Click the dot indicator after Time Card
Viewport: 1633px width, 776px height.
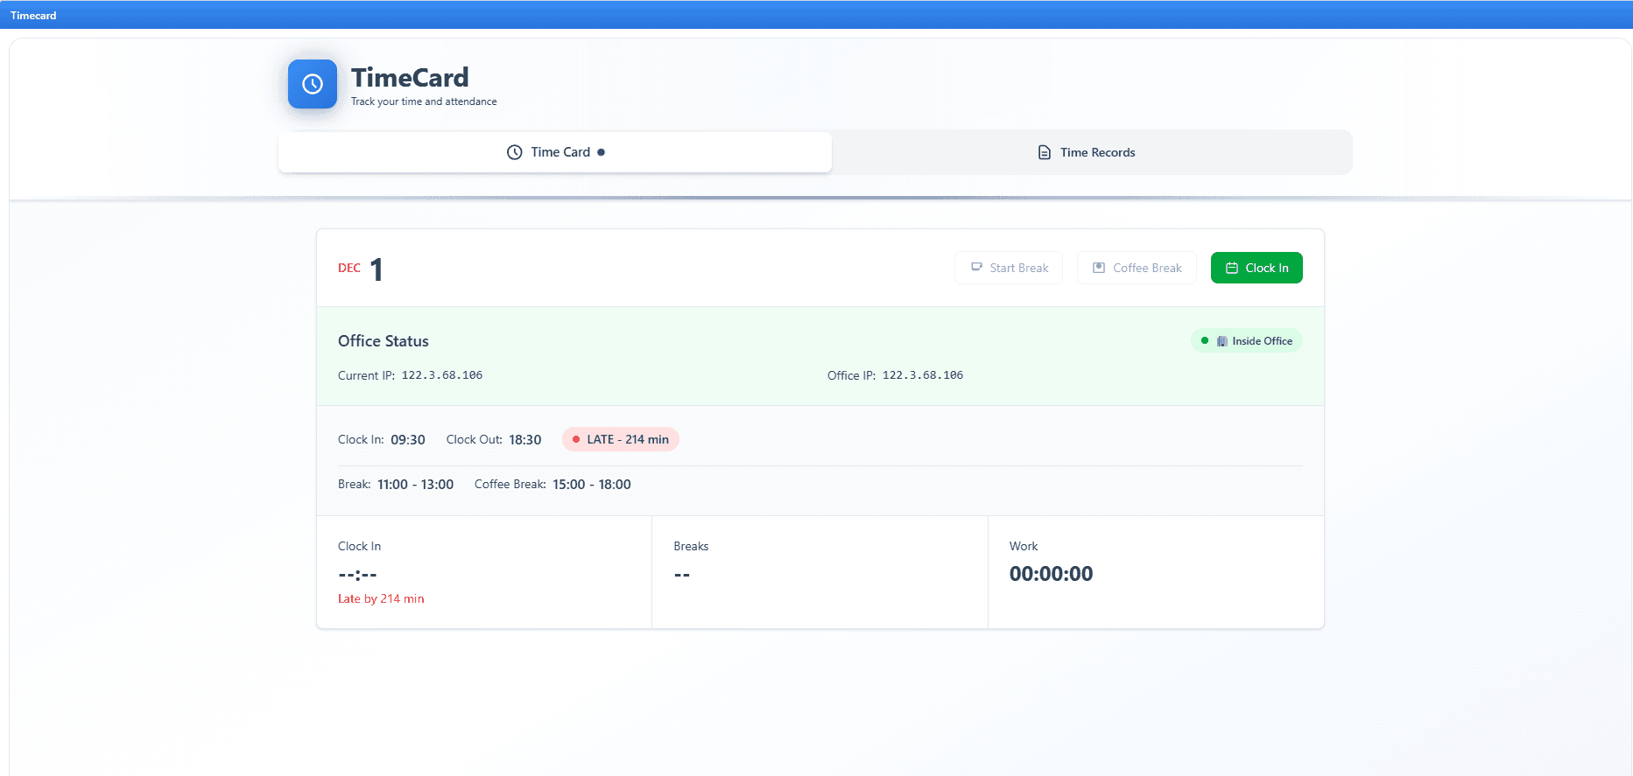601,152
